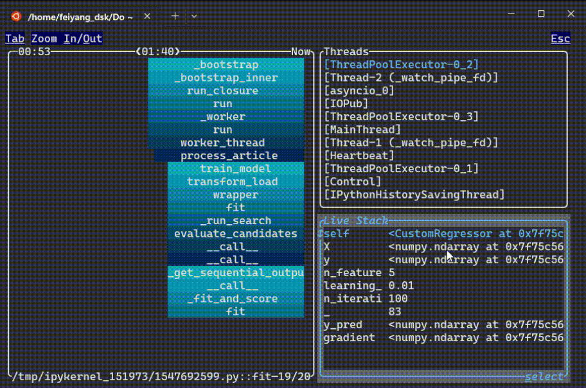Select the IPythonHistorySavingThread entry
586x388 pixels.
pyautogui.click(x=414, y=195)
